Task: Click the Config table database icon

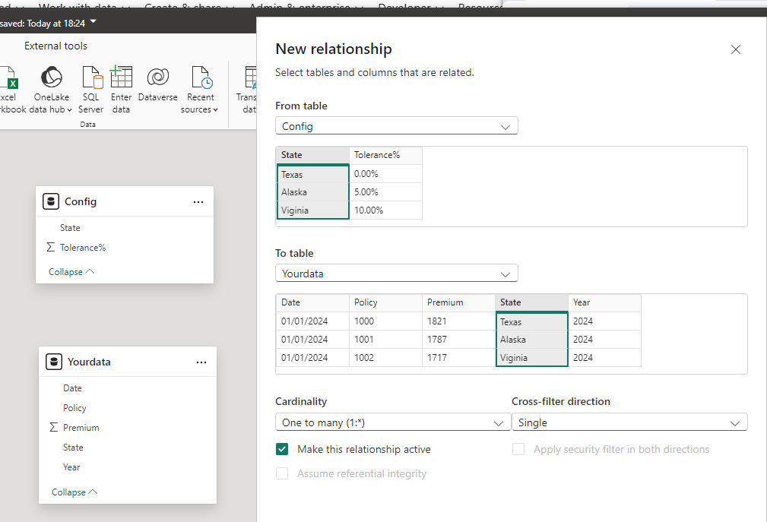Action: pyautogui.click(x=51, y=201)
